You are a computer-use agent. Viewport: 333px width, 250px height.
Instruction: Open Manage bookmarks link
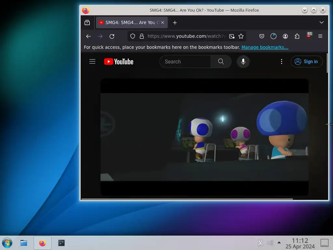pyautogui.click(x=265, y=47)
